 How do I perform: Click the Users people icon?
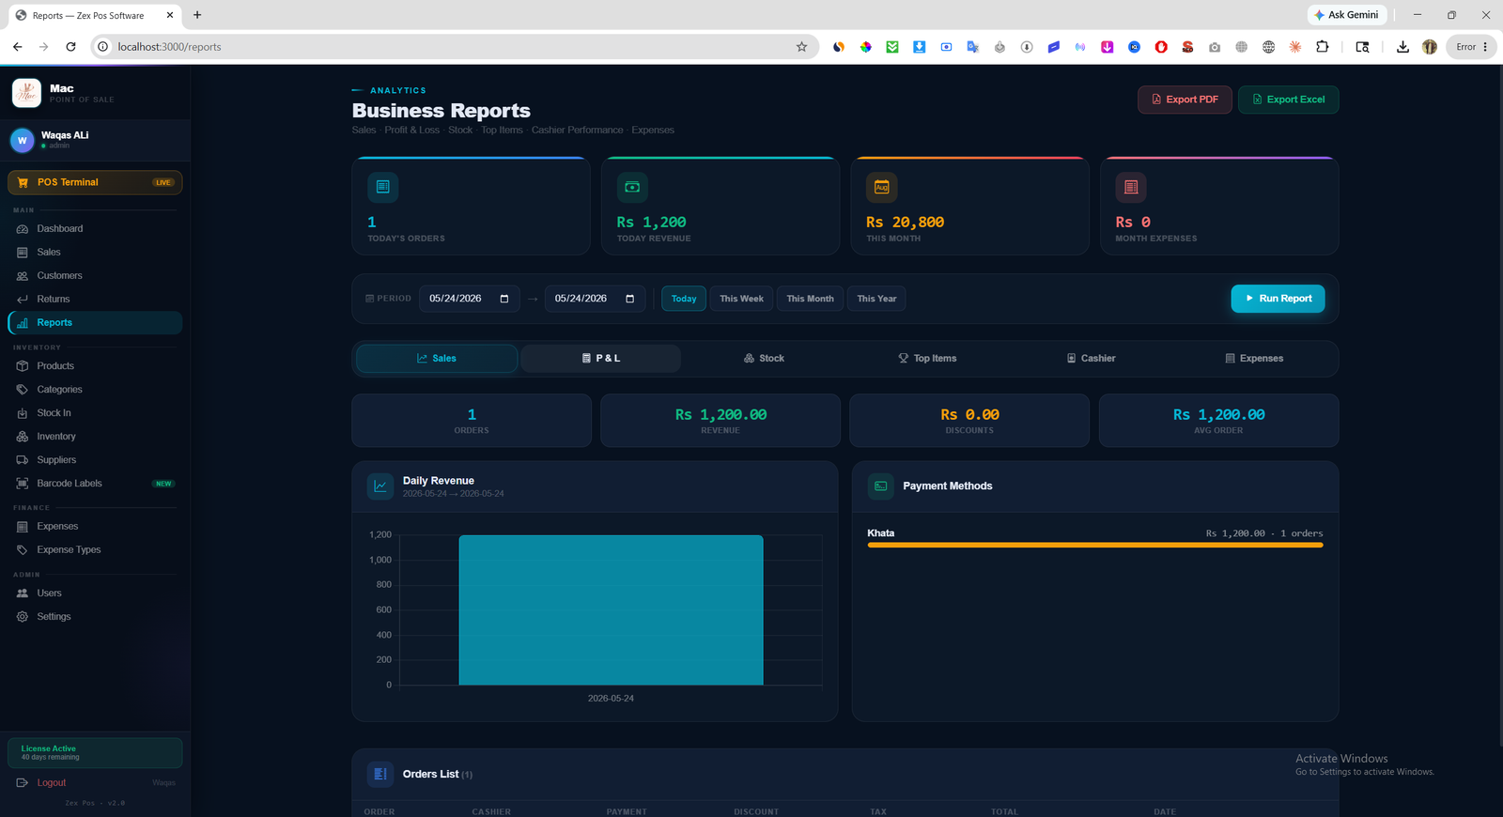[x=23, y=593]
